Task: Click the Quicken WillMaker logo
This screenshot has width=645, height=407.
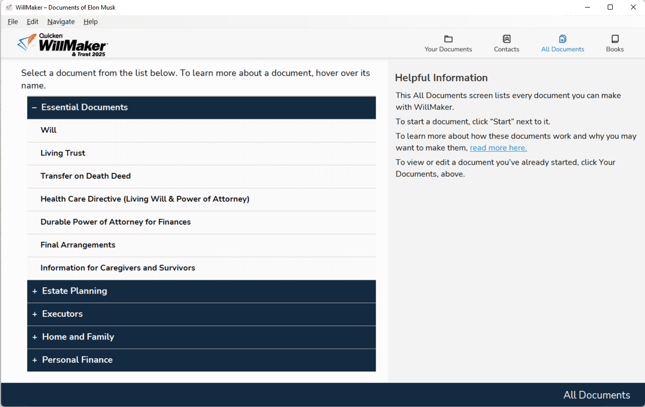Action: (62, 45)
